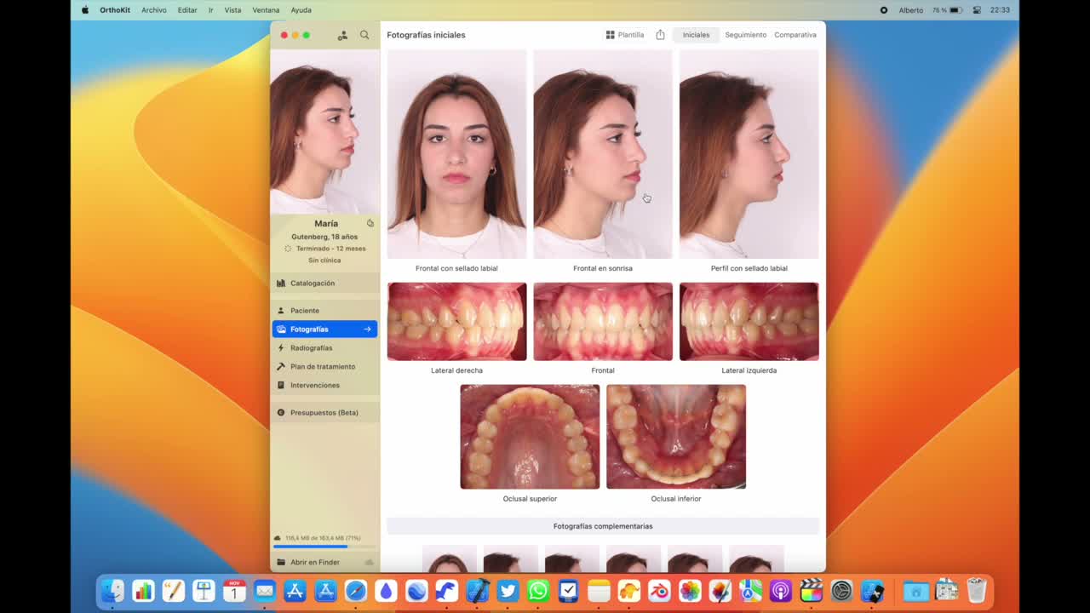Select Paciente in the sidebar
This screenshot has height=613, width=1090.
coord(325,310)
